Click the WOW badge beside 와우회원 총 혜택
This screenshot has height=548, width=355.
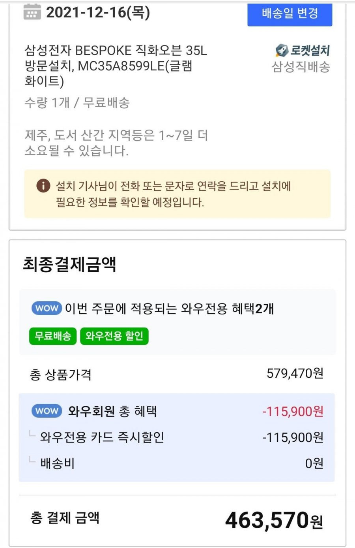pyautogui.click(x=47, y=411)
